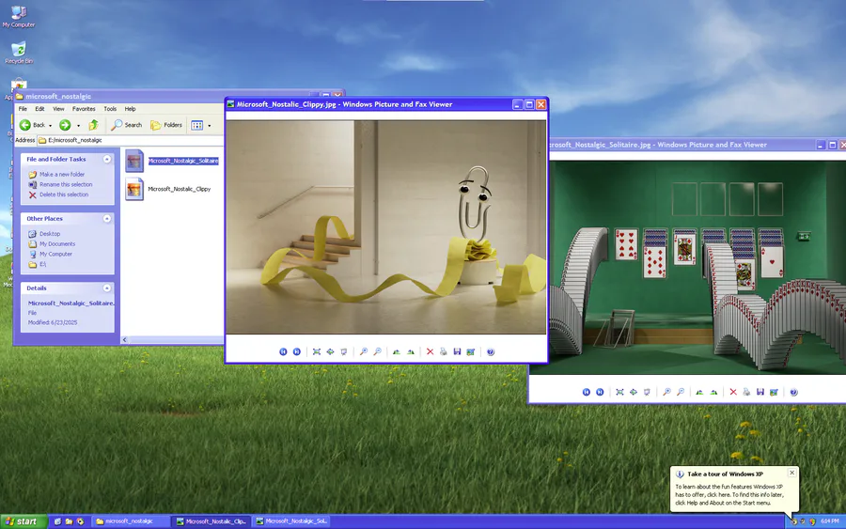Rotate Solitaire image counterclockwise
Viewport: 846px width, 529px height.
pyautogui.click(x=713, y=392)
